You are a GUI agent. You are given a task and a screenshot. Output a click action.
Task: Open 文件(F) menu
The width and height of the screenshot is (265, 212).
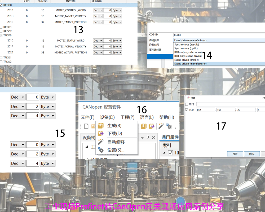coord(87,117)
